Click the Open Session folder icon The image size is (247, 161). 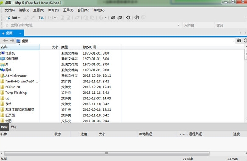(x=14, y=18)
